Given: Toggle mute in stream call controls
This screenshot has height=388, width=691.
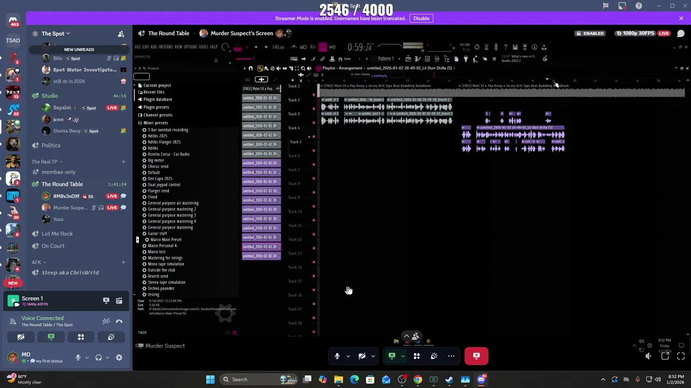Looking at the screenshot, I should 337,356.
